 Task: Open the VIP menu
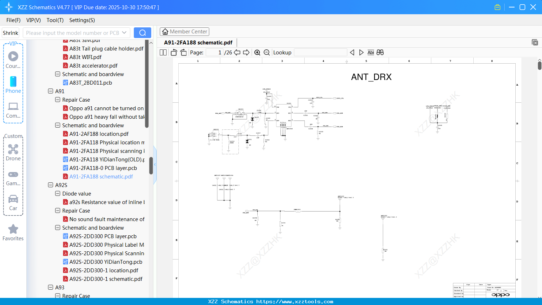click(x=33, y=20)
